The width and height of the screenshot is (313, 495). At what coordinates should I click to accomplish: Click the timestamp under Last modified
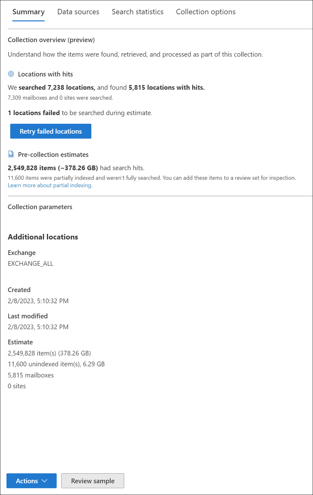coord(38,327)
